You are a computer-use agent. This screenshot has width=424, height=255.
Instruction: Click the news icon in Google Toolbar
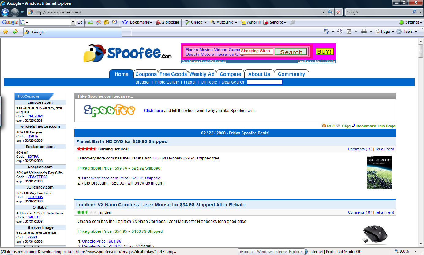pos(98,22)
